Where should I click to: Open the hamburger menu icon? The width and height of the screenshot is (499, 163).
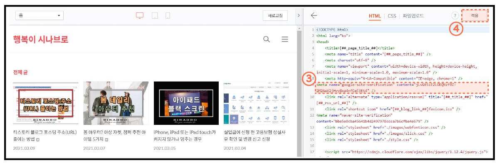(285, 39)
